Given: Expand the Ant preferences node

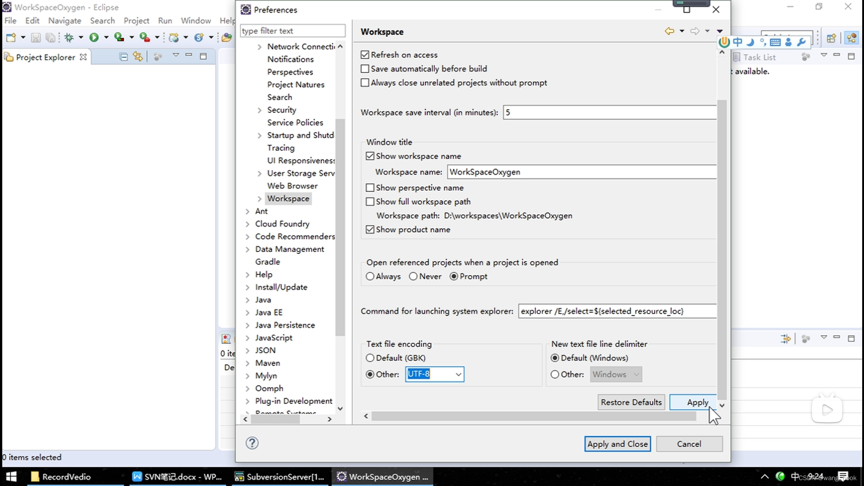Looking at the screenshot, I should tap(247, 211).
